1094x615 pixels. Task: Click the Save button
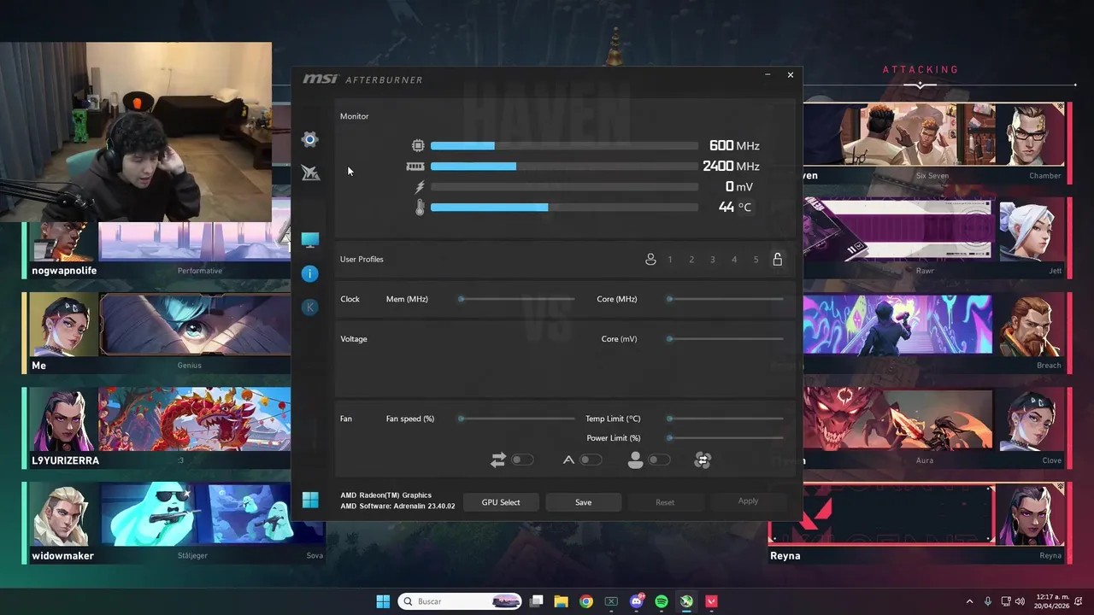584,502
